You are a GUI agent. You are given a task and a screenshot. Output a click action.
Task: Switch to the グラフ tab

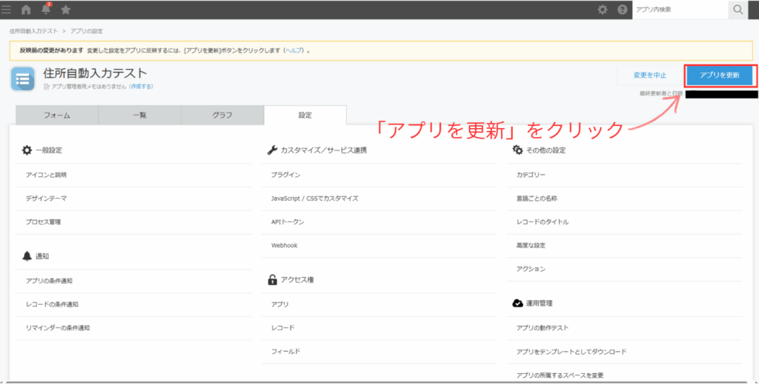point(222,115)
